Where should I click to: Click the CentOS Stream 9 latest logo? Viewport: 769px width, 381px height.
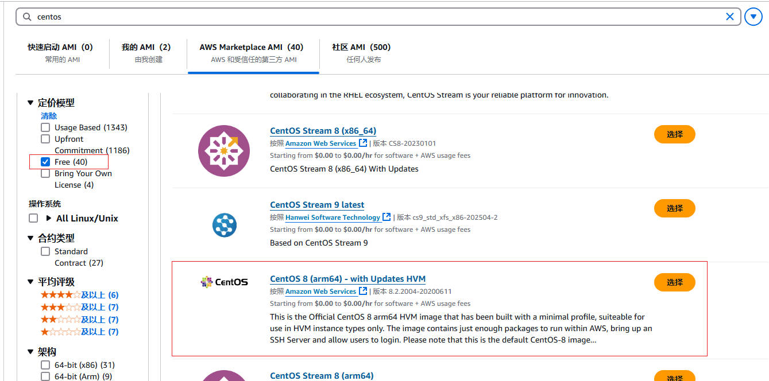pyautogui.click(x=224, y=225)
